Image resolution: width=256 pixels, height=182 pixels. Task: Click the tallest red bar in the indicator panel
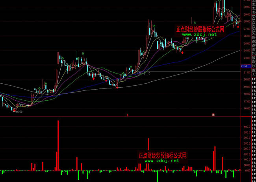(x=58, y=145)
